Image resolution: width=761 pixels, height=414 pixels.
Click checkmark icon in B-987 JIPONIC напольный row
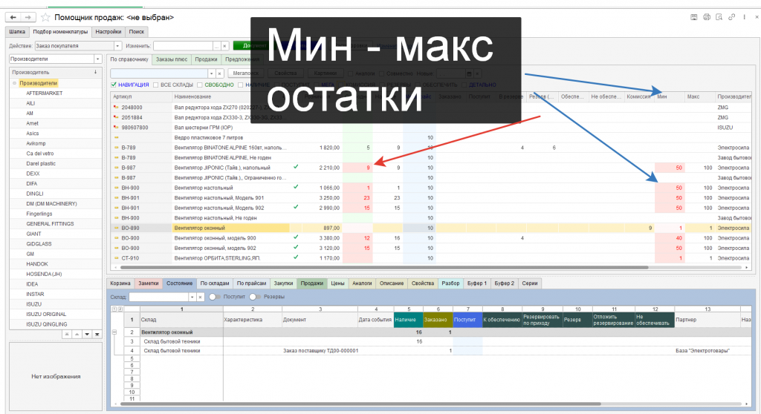pyautogui.click(x=296, y=167)
